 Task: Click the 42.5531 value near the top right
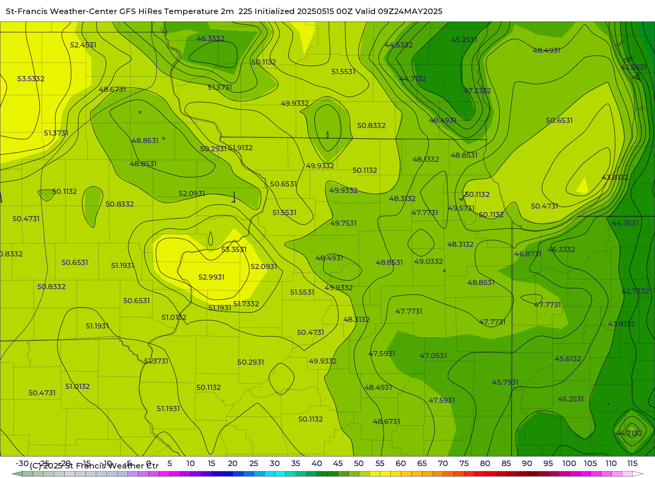coord(633,67)
